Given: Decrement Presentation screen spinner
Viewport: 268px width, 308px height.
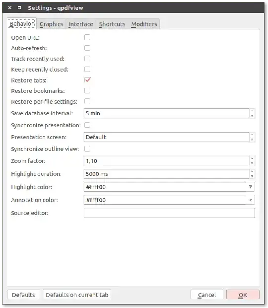Looking at the screenshot, I should point(252,140).
